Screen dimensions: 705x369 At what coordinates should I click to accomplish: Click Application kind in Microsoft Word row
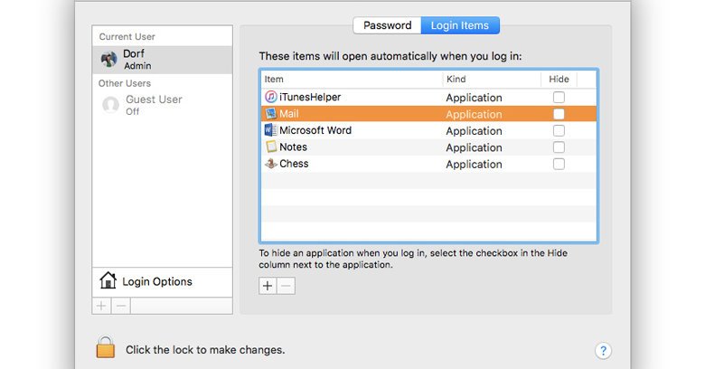pyautogui.click(x=474, y=131)
